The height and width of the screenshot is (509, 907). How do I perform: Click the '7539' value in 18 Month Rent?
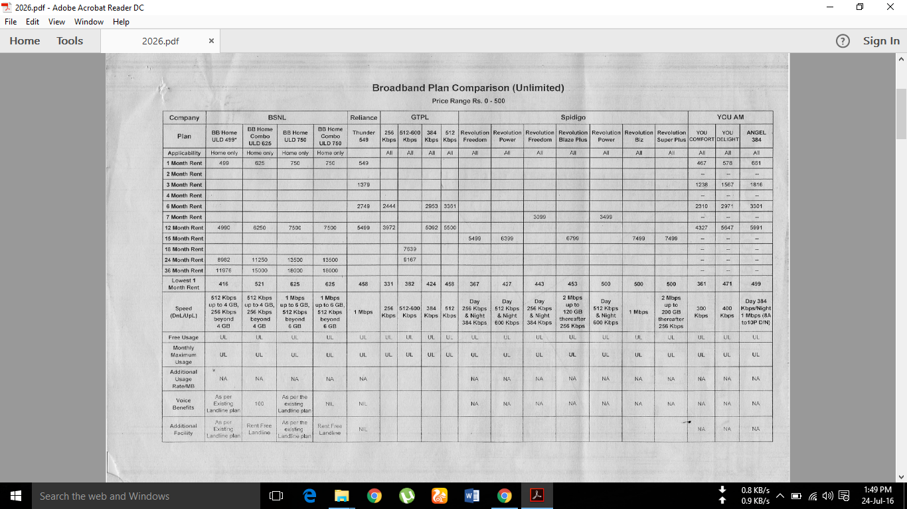pyautogui.click(x=410, y=249)
